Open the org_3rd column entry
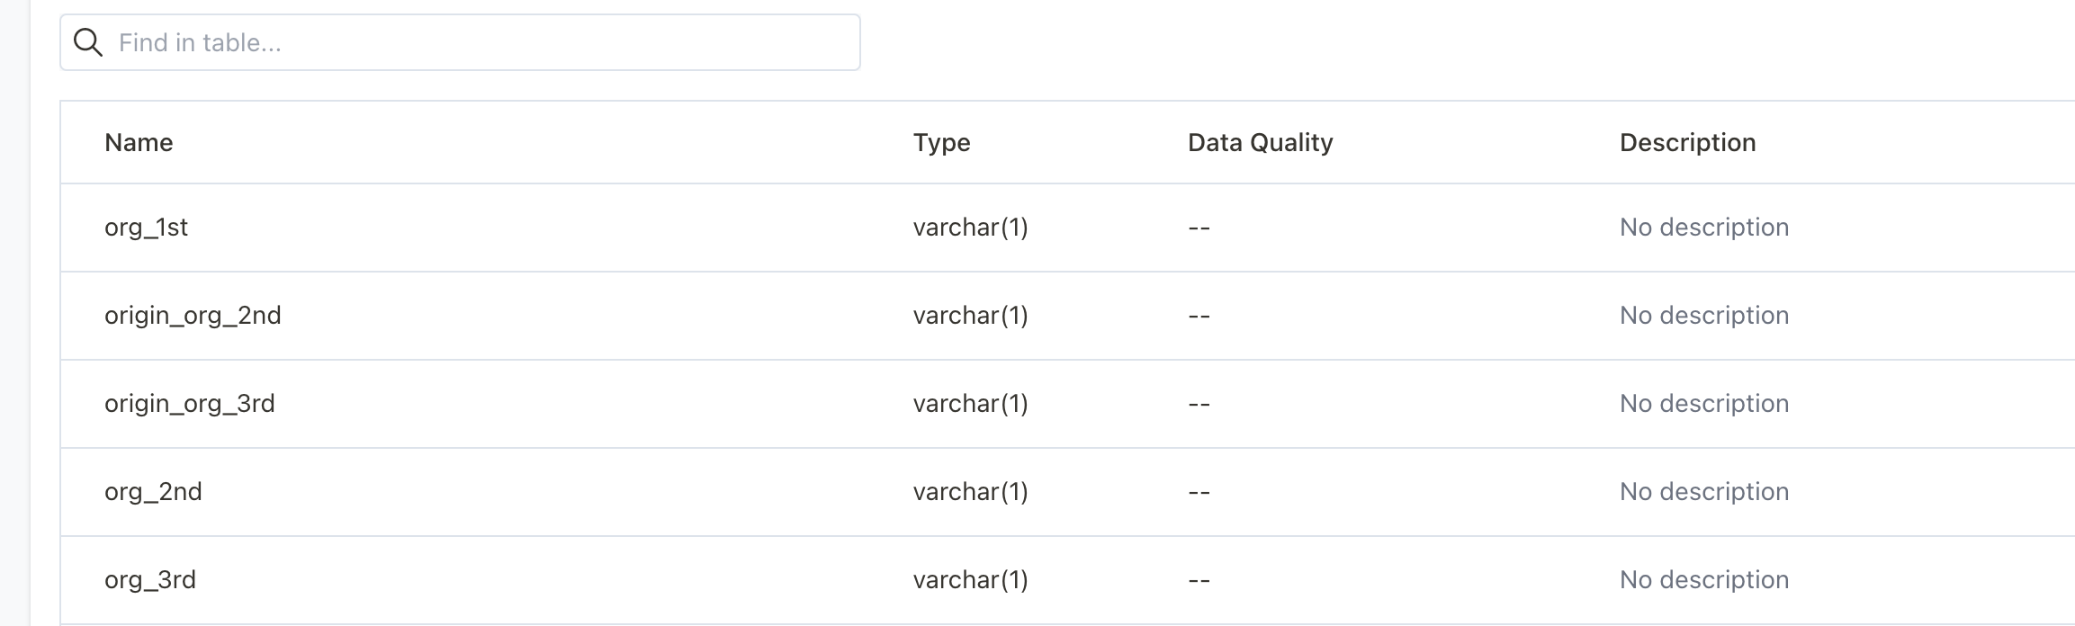The height and width of the screenshot is (626, 2075). (151, 579)
